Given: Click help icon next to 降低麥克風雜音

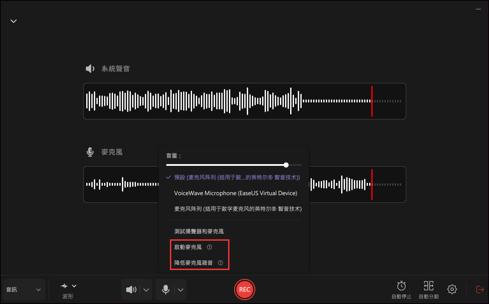Looking at the screenshot, I should tap(220, 263).
